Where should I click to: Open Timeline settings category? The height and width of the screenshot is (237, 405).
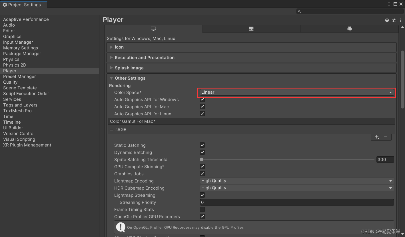click(12, 122)
